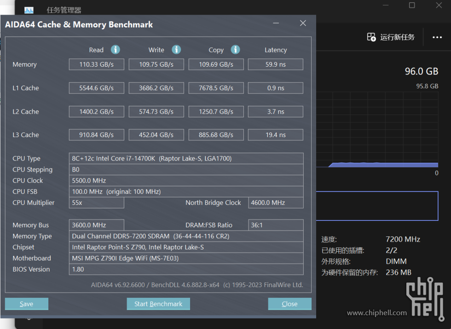
Task: Click the Read info icon
Action: click(116, 50)
